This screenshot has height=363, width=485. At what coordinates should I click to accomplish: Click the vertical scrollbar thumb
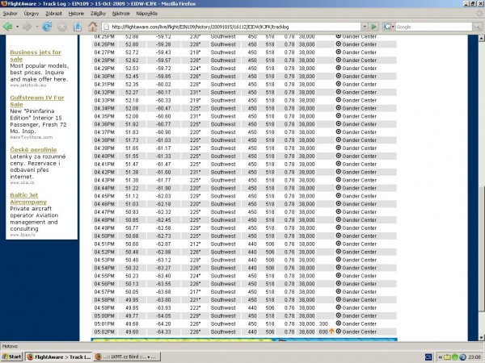click(x=481, y=248)
